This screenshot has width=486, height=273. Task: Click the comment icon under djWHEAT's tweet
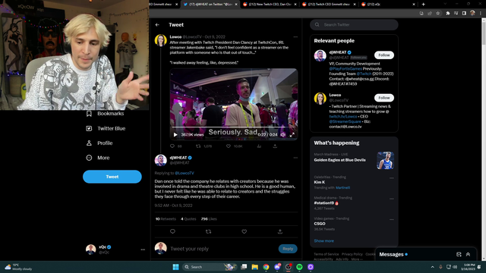point(172,231)
